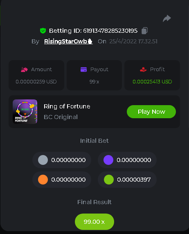Click the Profit hand icon
The height and width of the screenshot is (234, 189).
pos(143,70)
